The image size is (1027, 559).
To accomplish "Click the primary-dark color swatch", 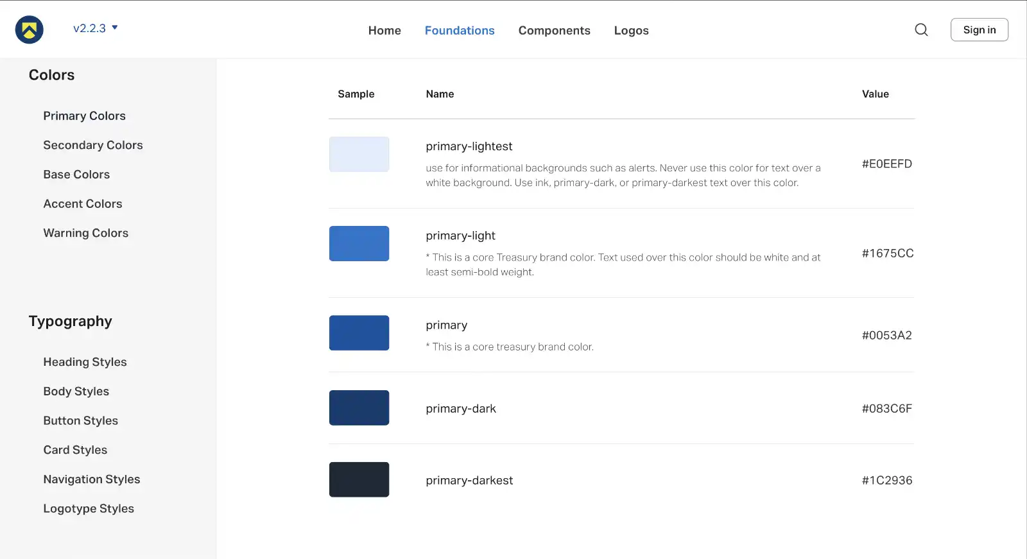I will point(359,408).
